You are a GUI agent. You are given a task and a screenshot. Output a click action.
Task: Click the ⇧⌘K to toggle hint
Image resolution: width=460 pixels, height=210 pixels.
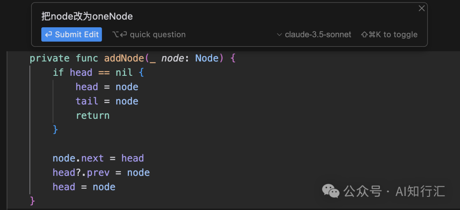coord(389,35)
